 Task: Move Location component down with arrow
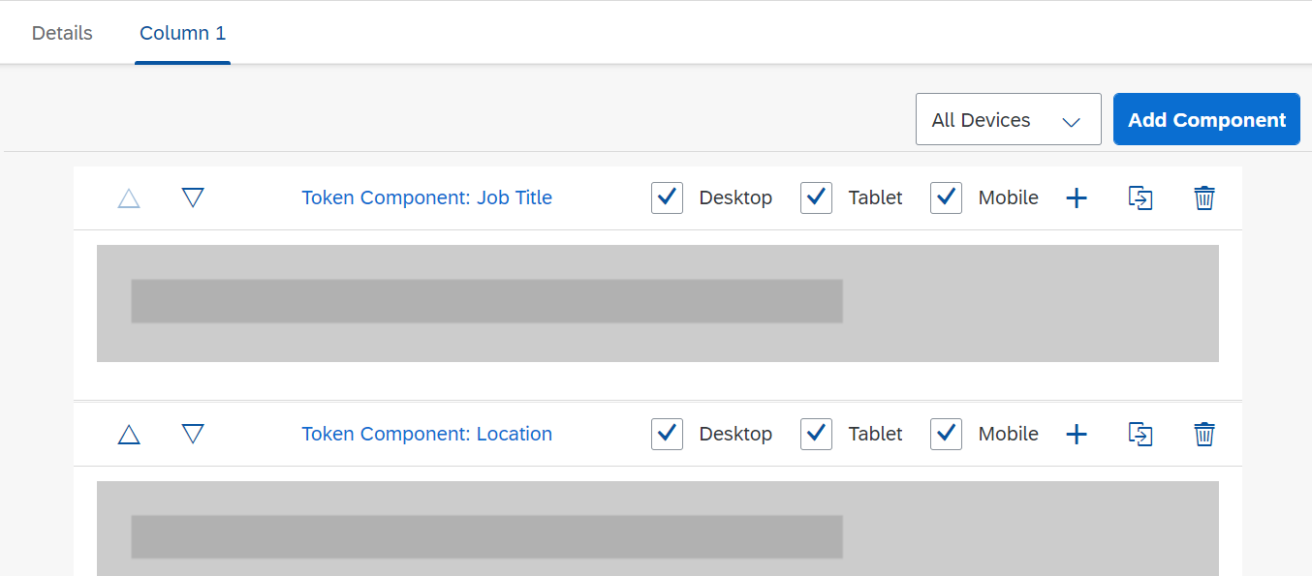click(193, 434)
